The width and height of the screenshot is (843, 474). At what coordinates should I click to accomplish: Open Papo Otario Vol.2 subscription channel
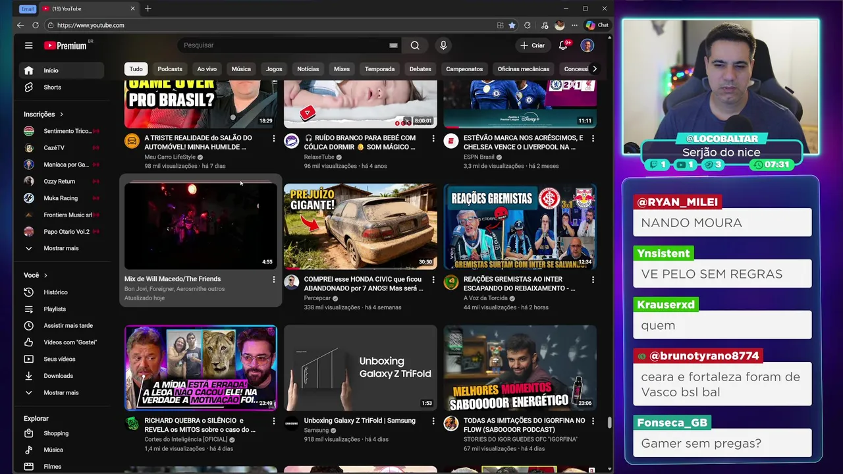click(61, 232)
